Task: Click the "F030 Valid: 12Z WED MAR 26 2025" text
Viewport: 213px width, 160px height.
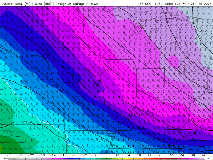Action: coord(183,4)
